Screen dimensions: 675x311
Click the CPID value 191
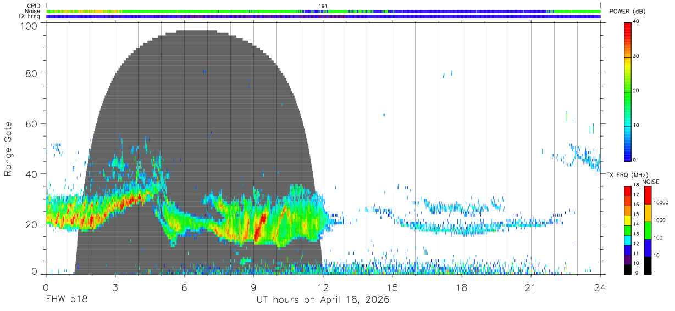(323, 6)
